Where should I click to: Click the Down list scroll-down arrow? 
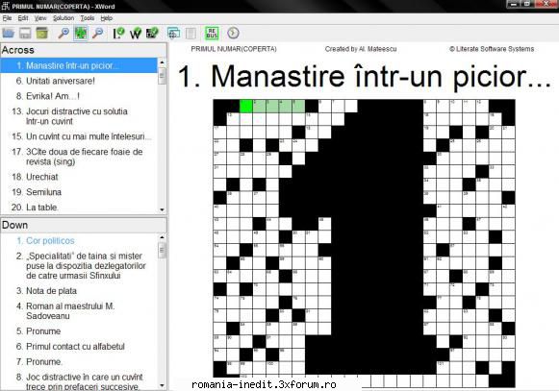pos(163,385)
